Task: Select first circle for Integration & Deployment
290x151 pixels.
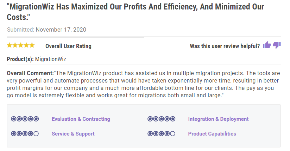Action: click(150, 119)
